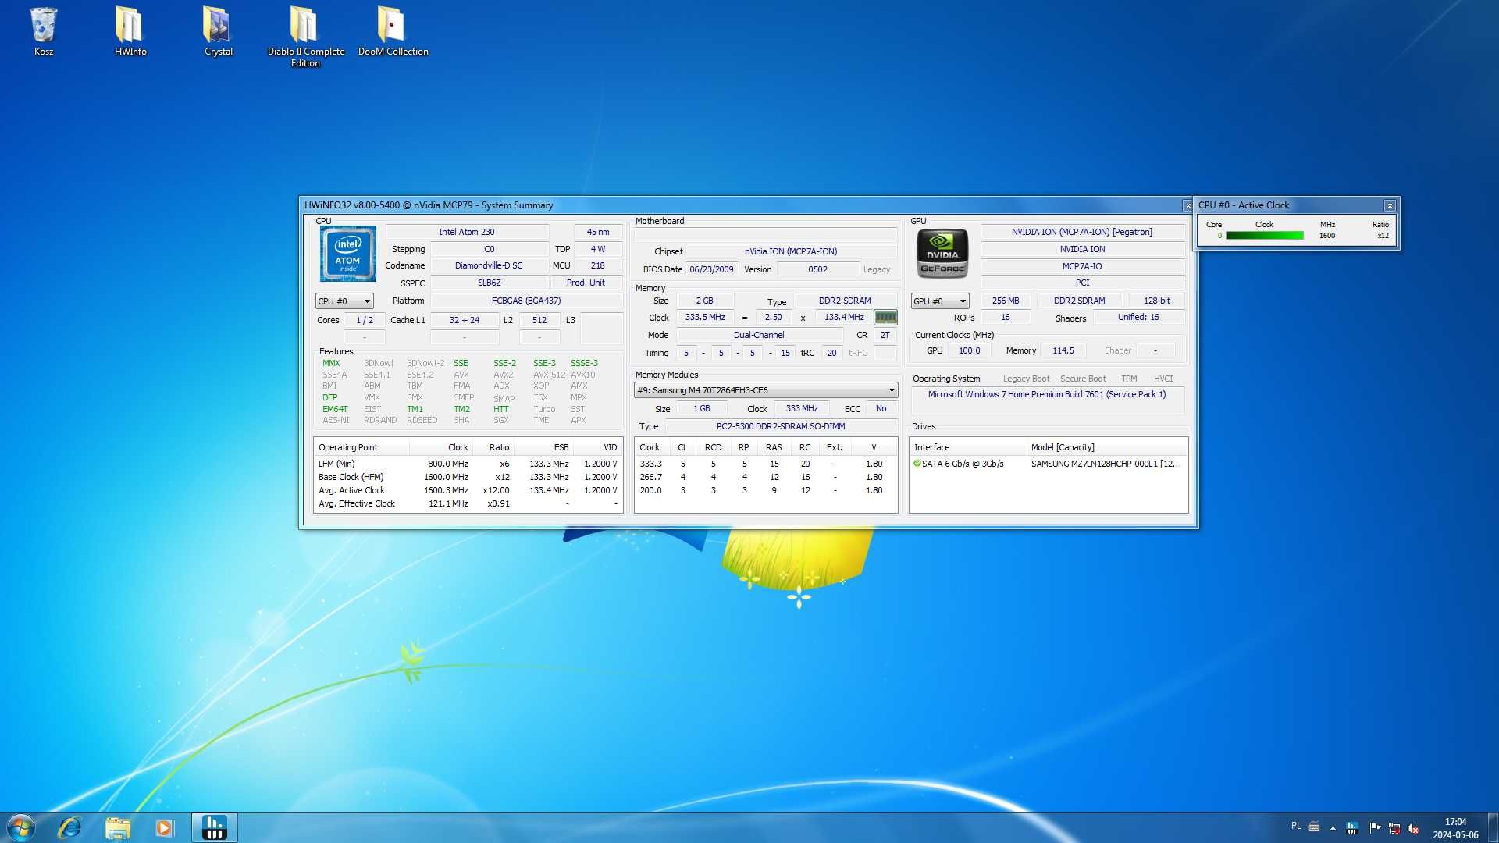Viewport: 1499px width, 843px height.
Task: Select the 266.7 memory timing row
Action: (x=765, y=477)
